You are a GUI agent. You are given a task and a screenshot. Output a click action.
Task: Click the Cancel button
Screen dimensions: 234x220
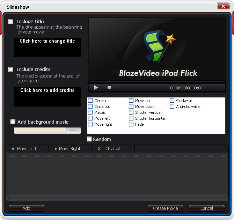click(207, 208)
